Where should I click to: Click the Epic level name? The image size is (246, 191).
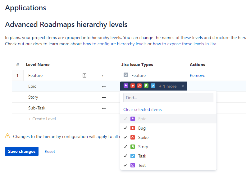click(x=32, y=86)
